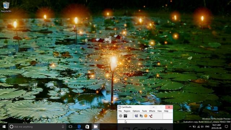The image size is (231, 130).
Task: Select the Recycle Bin desktop icon
Action: (x=6, y=7)
